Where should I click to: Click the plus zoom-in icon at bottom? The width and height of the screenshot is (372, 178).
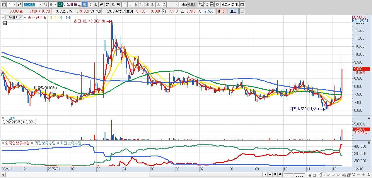[364, 174]
